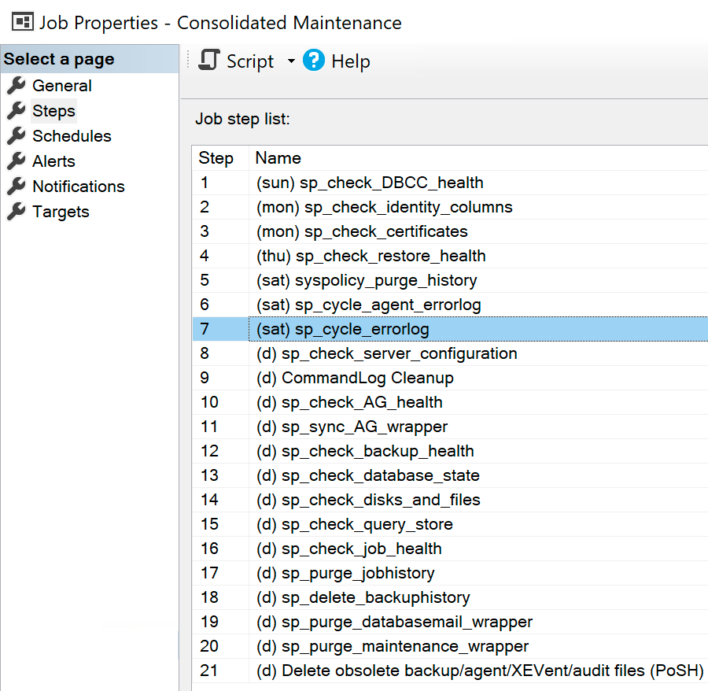This screenshot has height=691, width=708.
Task: Click the Step column header
Action: [x=216, y=158]
